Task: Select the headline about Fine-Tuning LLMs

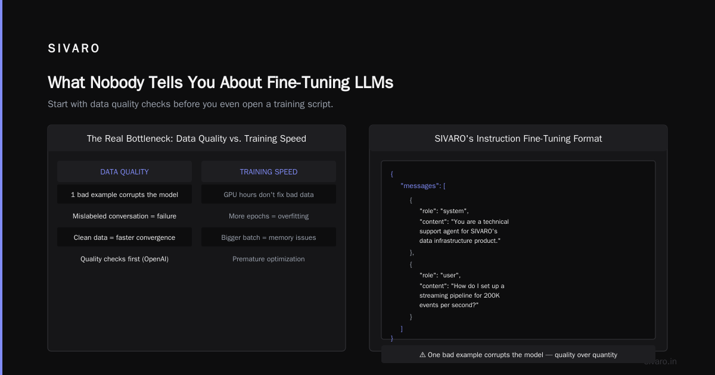Action: click(x=220, y=82)
